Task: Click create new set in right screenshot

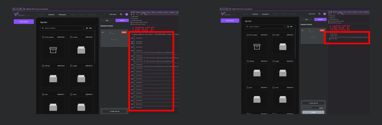Action: (x=313, y=103)
